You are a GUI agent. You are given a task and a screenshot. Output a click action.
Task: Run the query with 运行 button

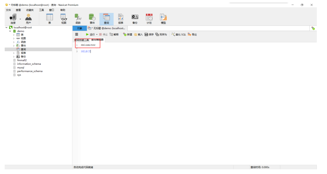point(91,34)
